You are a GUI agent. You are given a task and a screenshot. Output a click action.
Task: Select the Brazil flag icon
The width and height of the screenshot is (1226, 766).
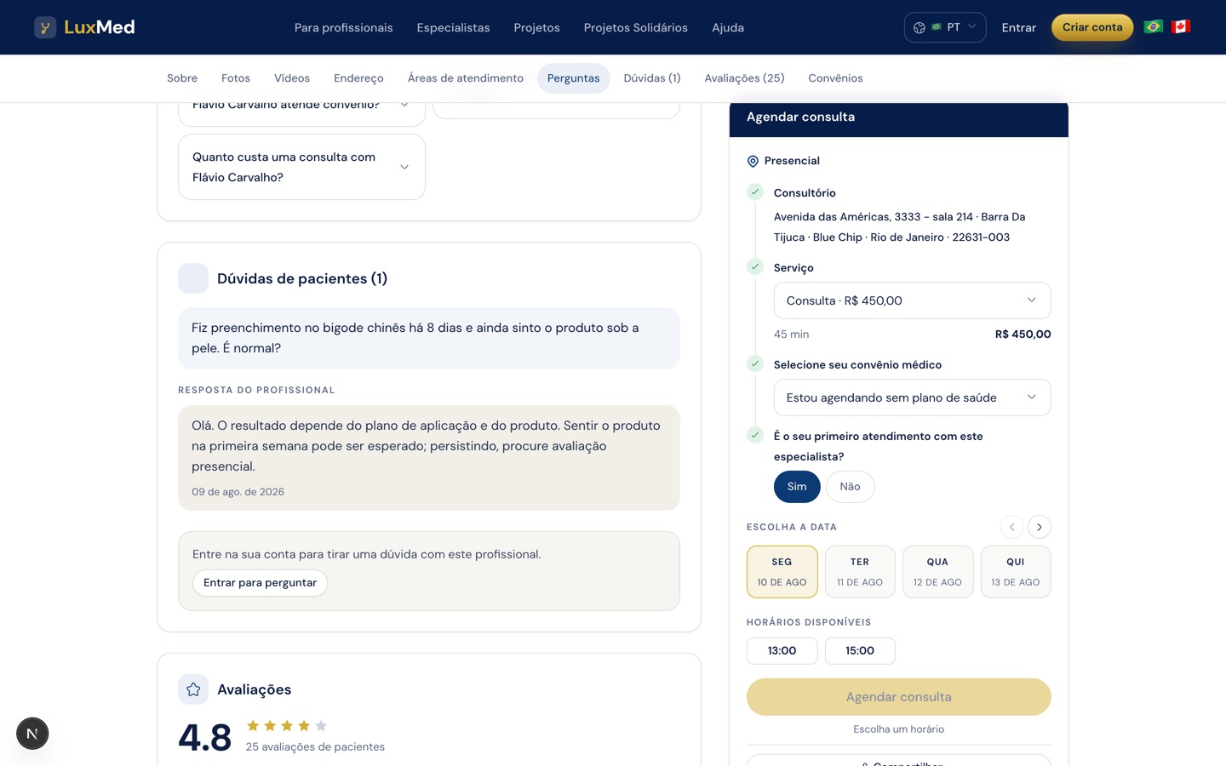tap(1154, 27)
